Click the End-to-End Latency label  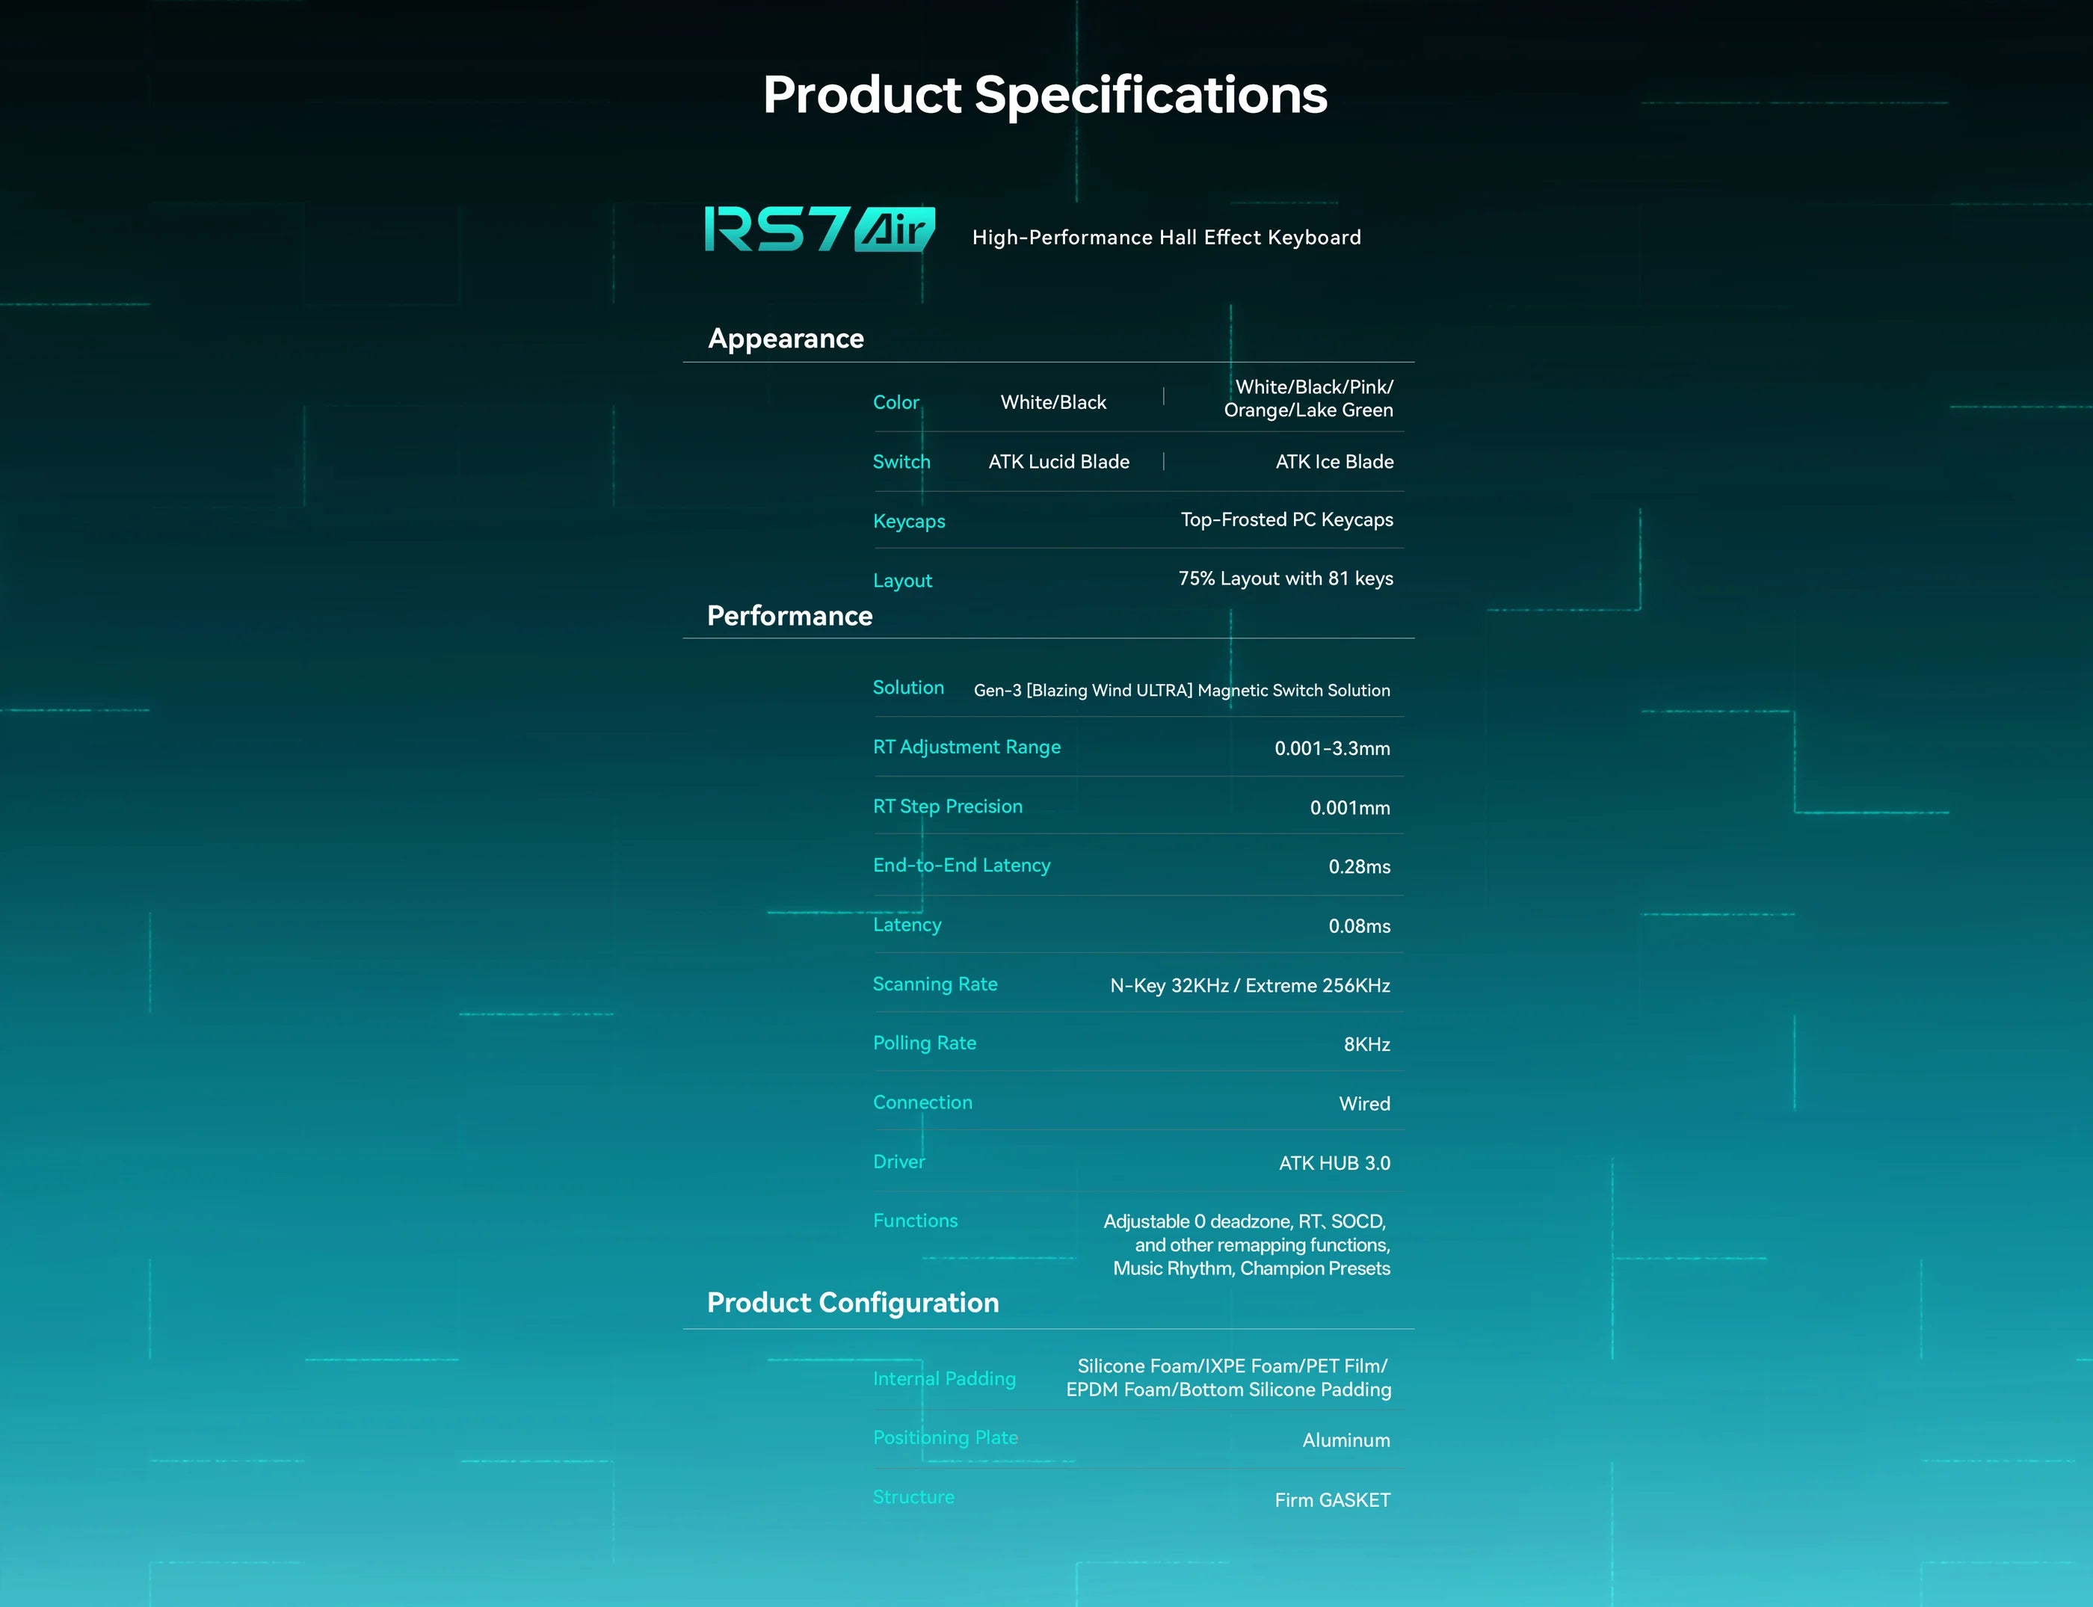961,866
